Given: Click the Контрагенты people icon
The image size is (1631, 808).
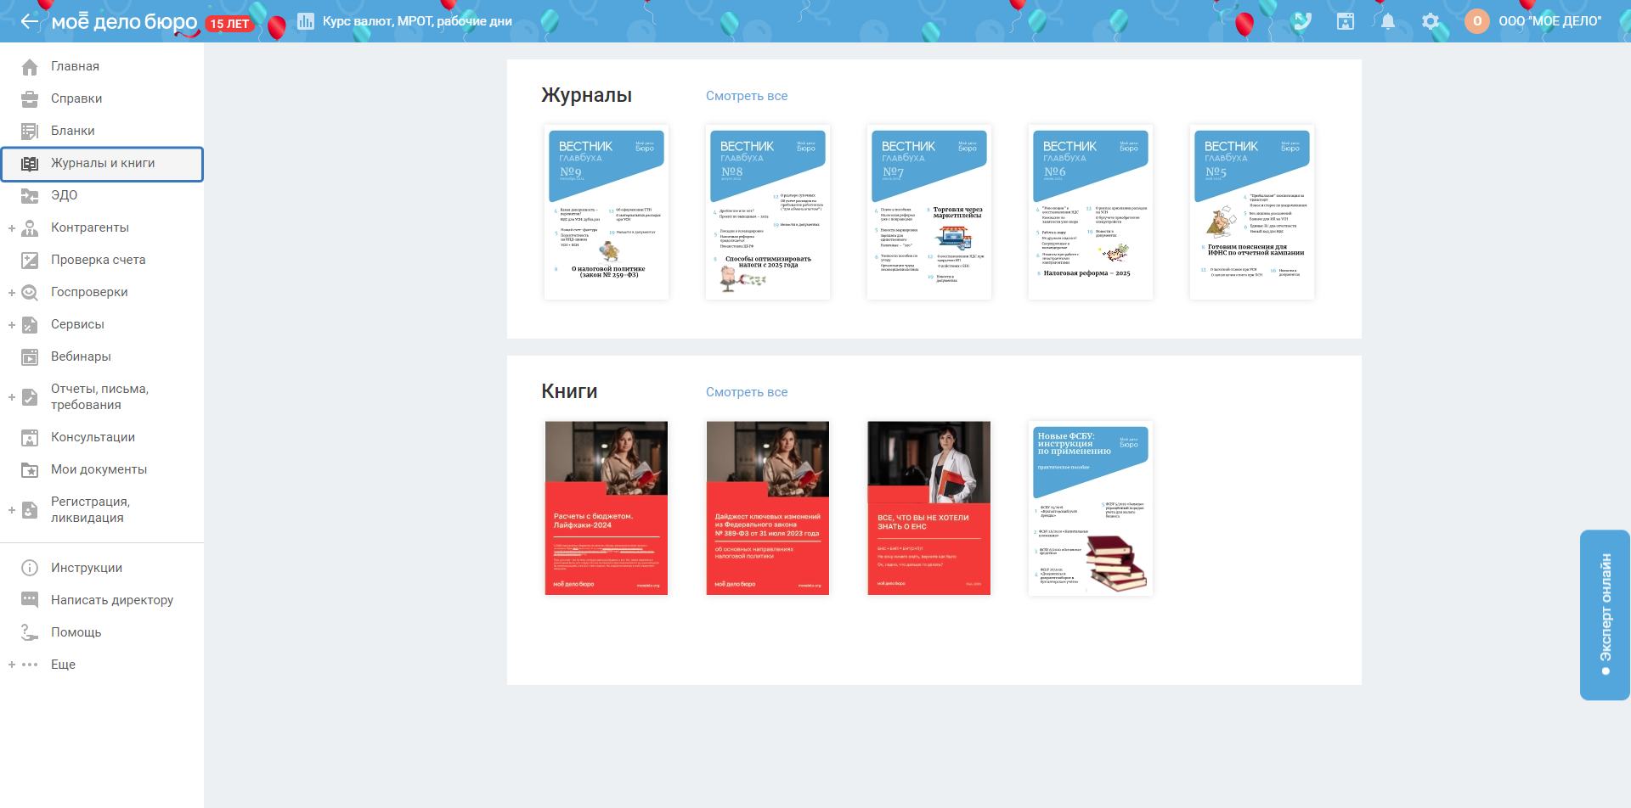Looking at the screenshot, I should (x=30, y=227).
